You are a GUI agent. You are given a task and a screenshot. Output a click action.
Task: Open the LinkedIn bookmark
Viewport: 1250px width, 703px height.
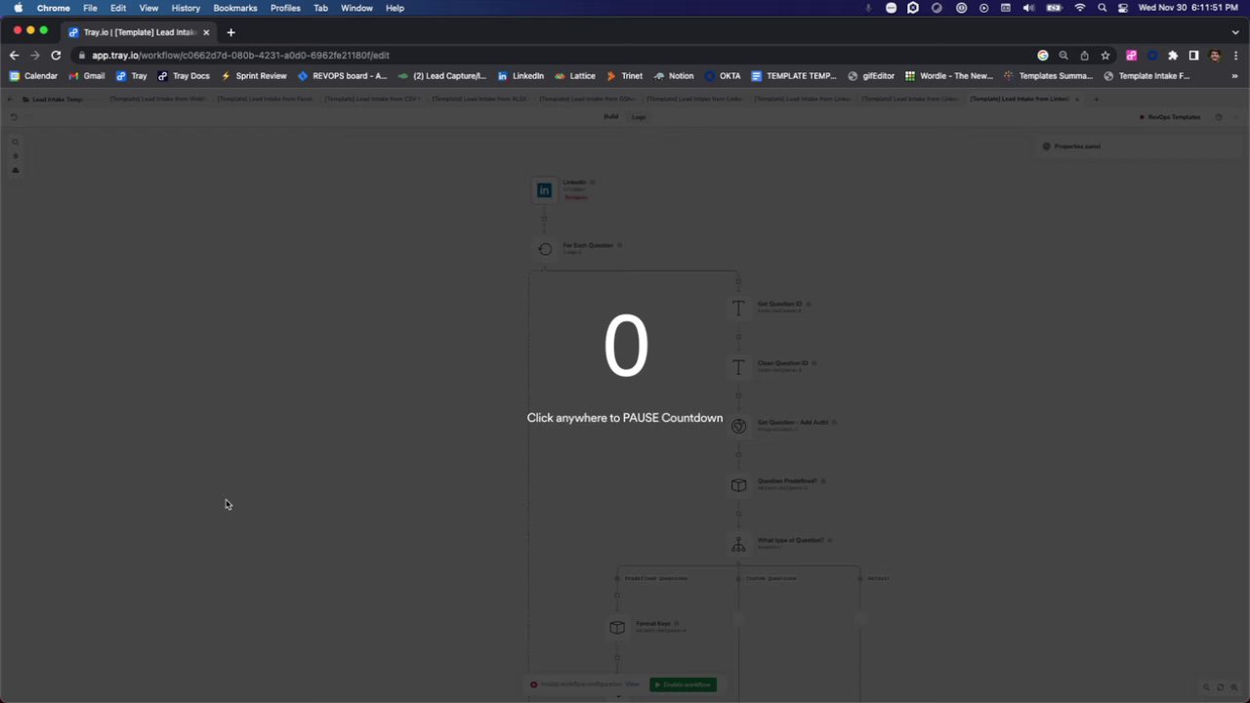[521, 75]
